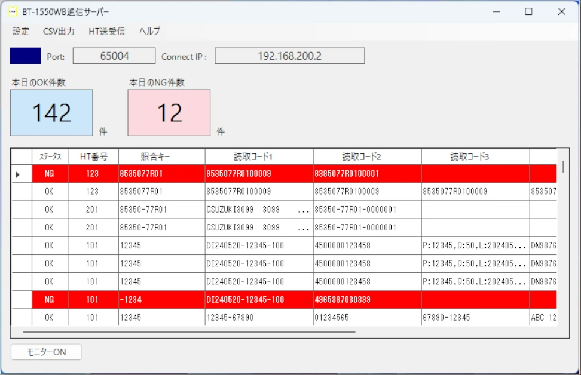
Task: Click the dark blue connection status indicator
Action: (26, 56)
